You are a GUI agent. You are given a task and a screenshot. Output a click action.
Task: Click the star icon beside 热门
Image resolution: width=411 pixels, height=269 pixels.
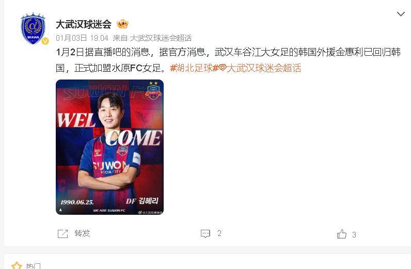pos(17,265)
